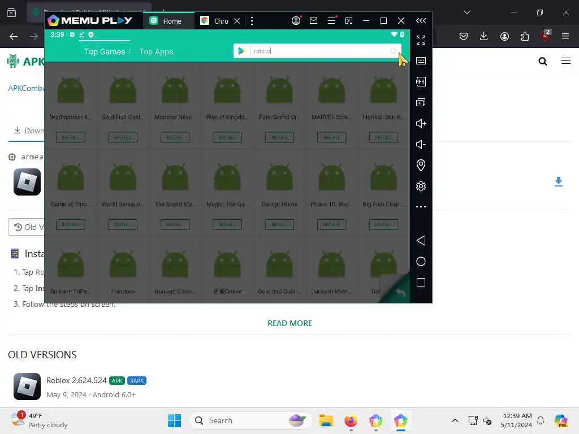Click the green back arrow page corner
The height and width of the screenshot is (434, 579).
coord(398,292)
